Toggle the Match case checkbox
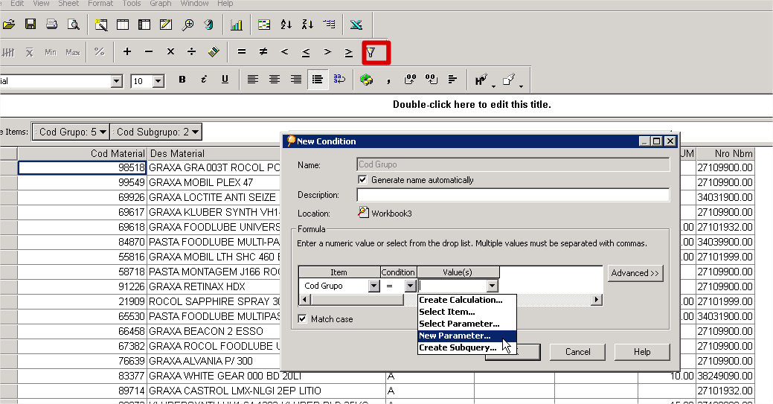Screen dimensions: 773x404 302,318
